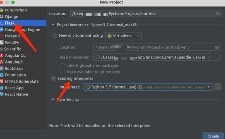Image resolution: width=225 pixels, height=139 pixels.
Task: Click the Pure Python project icon
Action: point(2,10)
